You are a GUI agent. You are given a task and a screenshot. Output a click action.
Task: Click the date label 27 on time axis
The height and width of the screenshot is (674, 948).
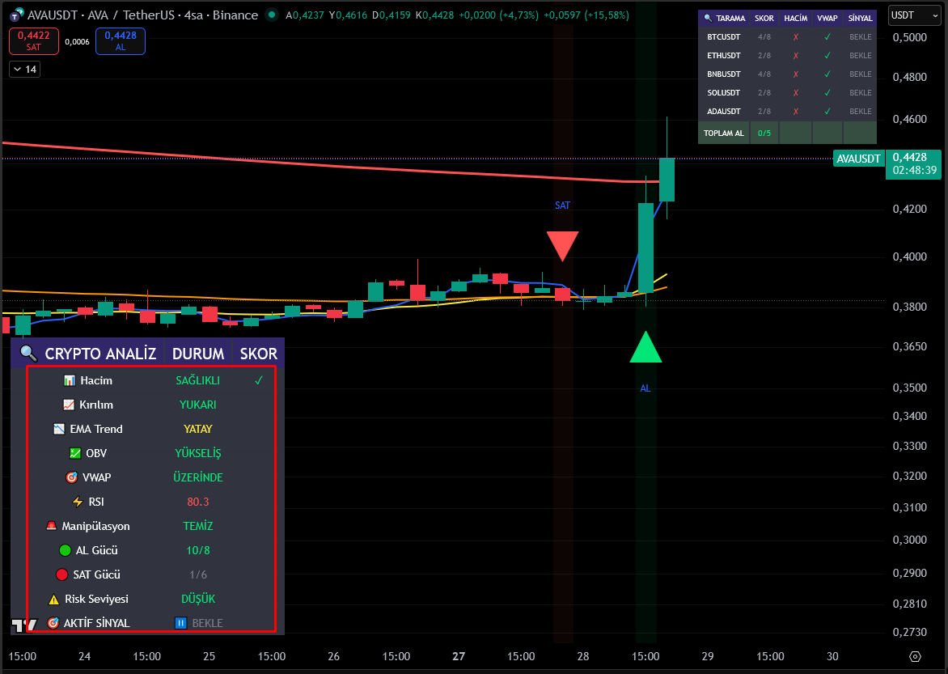point(459,656)
